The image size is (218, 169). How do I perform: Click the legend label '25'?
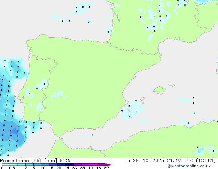point(67,168)
